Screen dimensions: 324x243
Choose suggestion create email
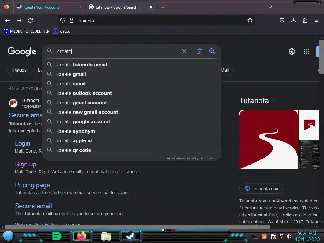(132, 84)
